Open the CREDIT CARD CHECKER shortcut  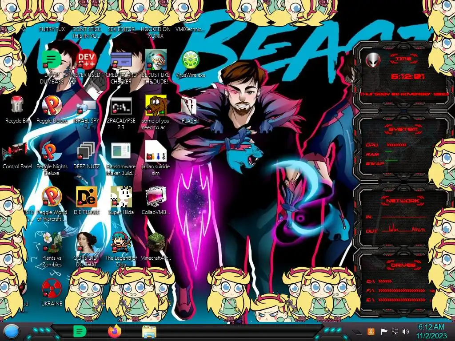point(121,59)
